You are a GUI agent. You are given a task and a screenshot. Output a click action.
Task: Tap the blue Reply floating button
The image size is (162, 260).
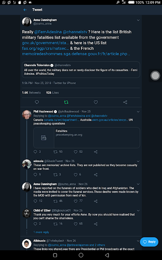coord(149,242)
